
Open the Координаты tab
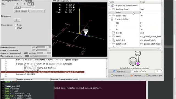coord(64,1)
